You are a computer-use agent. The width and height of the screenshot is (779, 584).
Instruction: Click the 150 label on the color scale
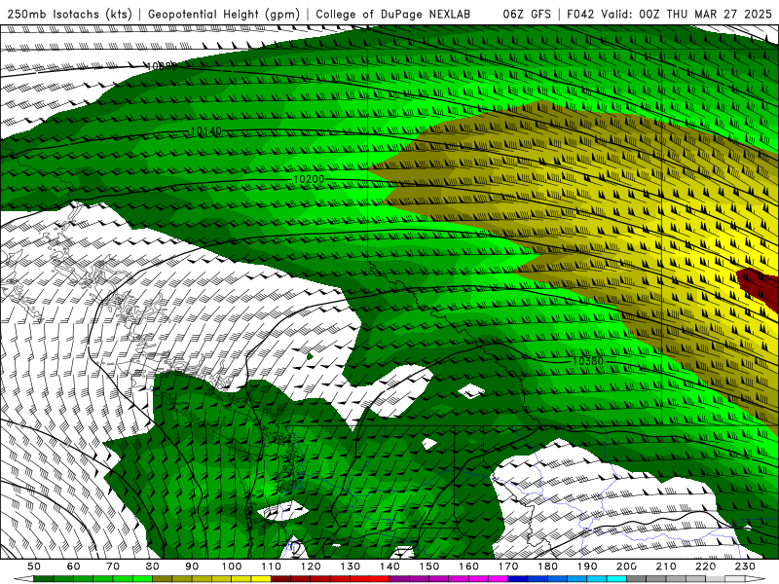click(x=429, y=566)
